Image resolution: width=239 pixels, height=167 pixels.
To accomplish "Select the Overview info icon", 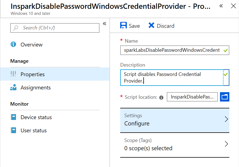I will pyautogui.click(x=13, y=44).
